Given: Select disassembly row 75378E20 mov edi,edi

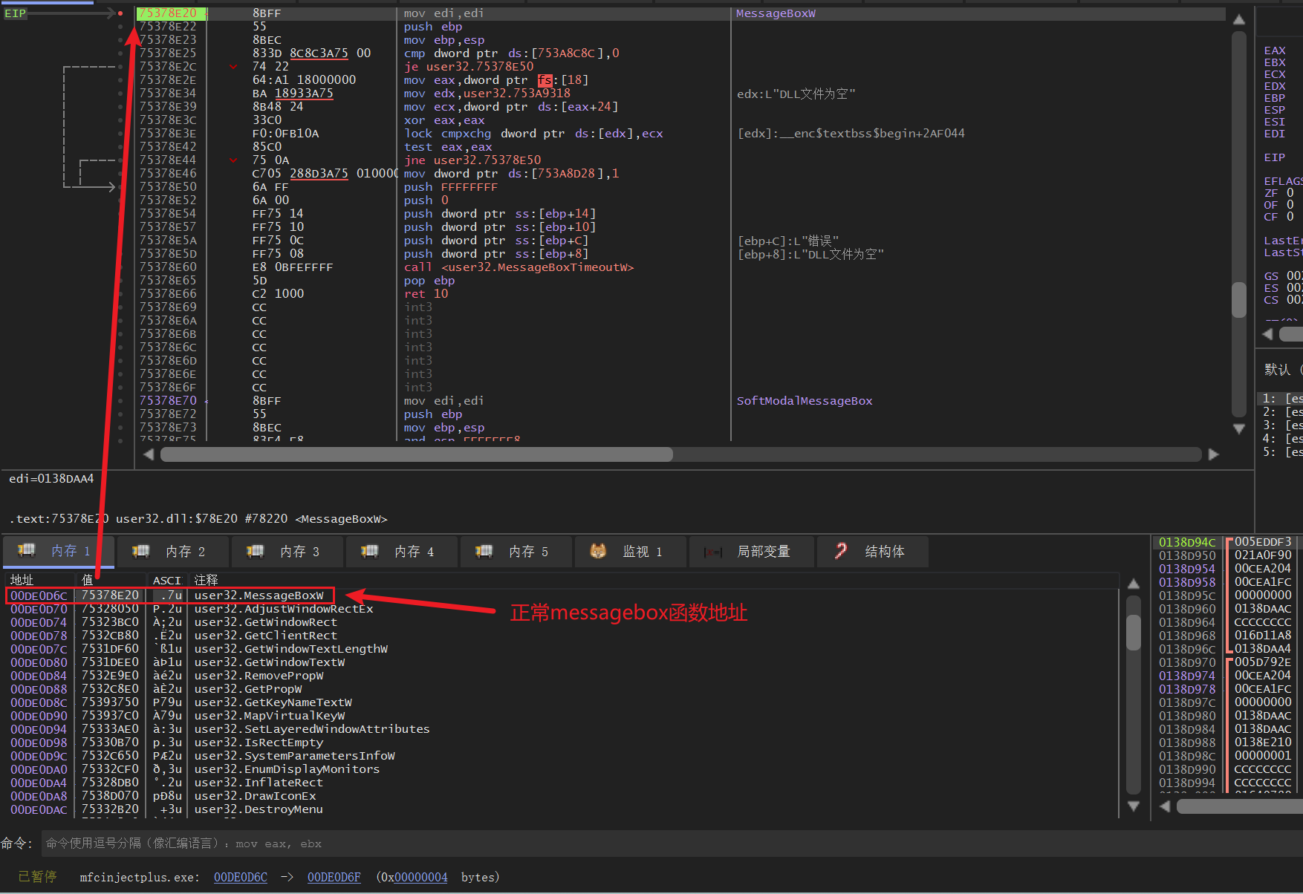Looking at the screenshot, I should pos(680,13).
